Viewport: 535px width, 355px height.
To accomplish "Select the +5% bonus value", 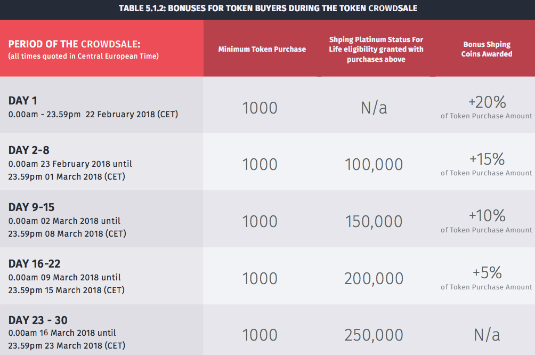I will 487,273.
